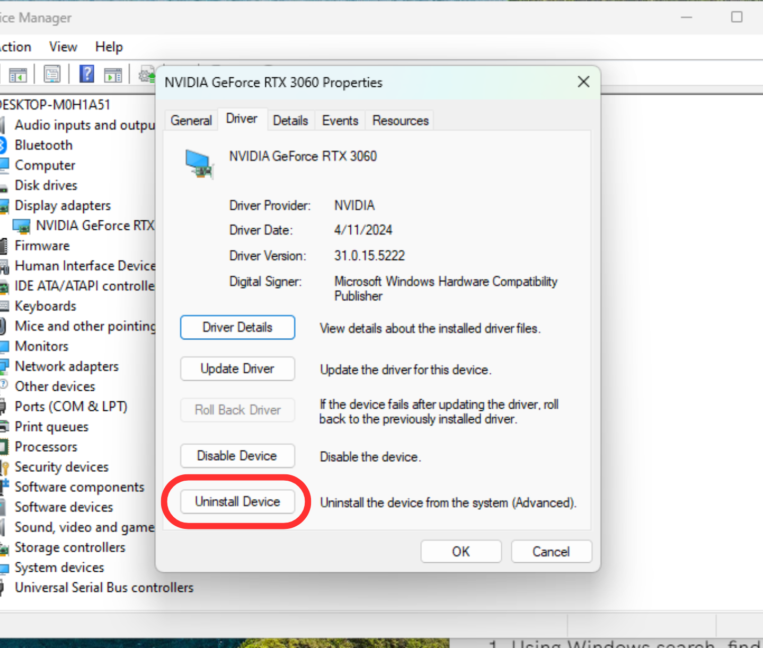Dismiss dialog with the Cancel button
The width and height of the screenshot is (763, 648).
[x=551, y=552]
